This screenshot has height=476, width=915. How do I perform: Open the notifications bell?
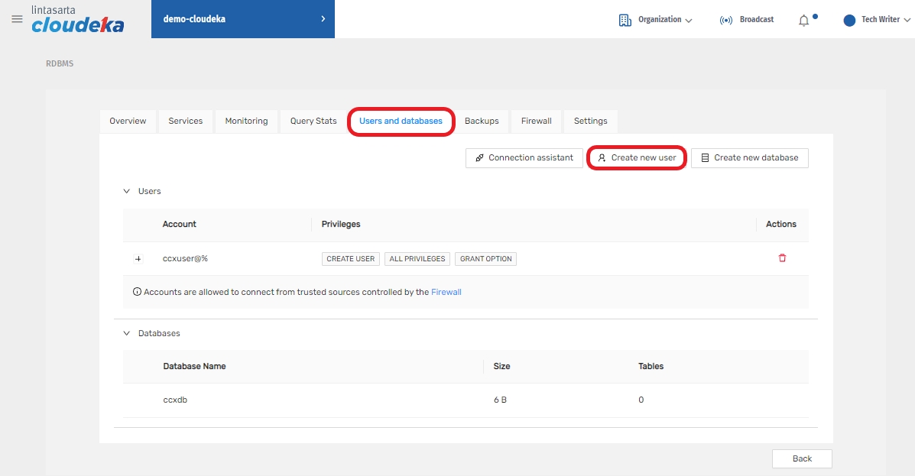coord(803,21)
